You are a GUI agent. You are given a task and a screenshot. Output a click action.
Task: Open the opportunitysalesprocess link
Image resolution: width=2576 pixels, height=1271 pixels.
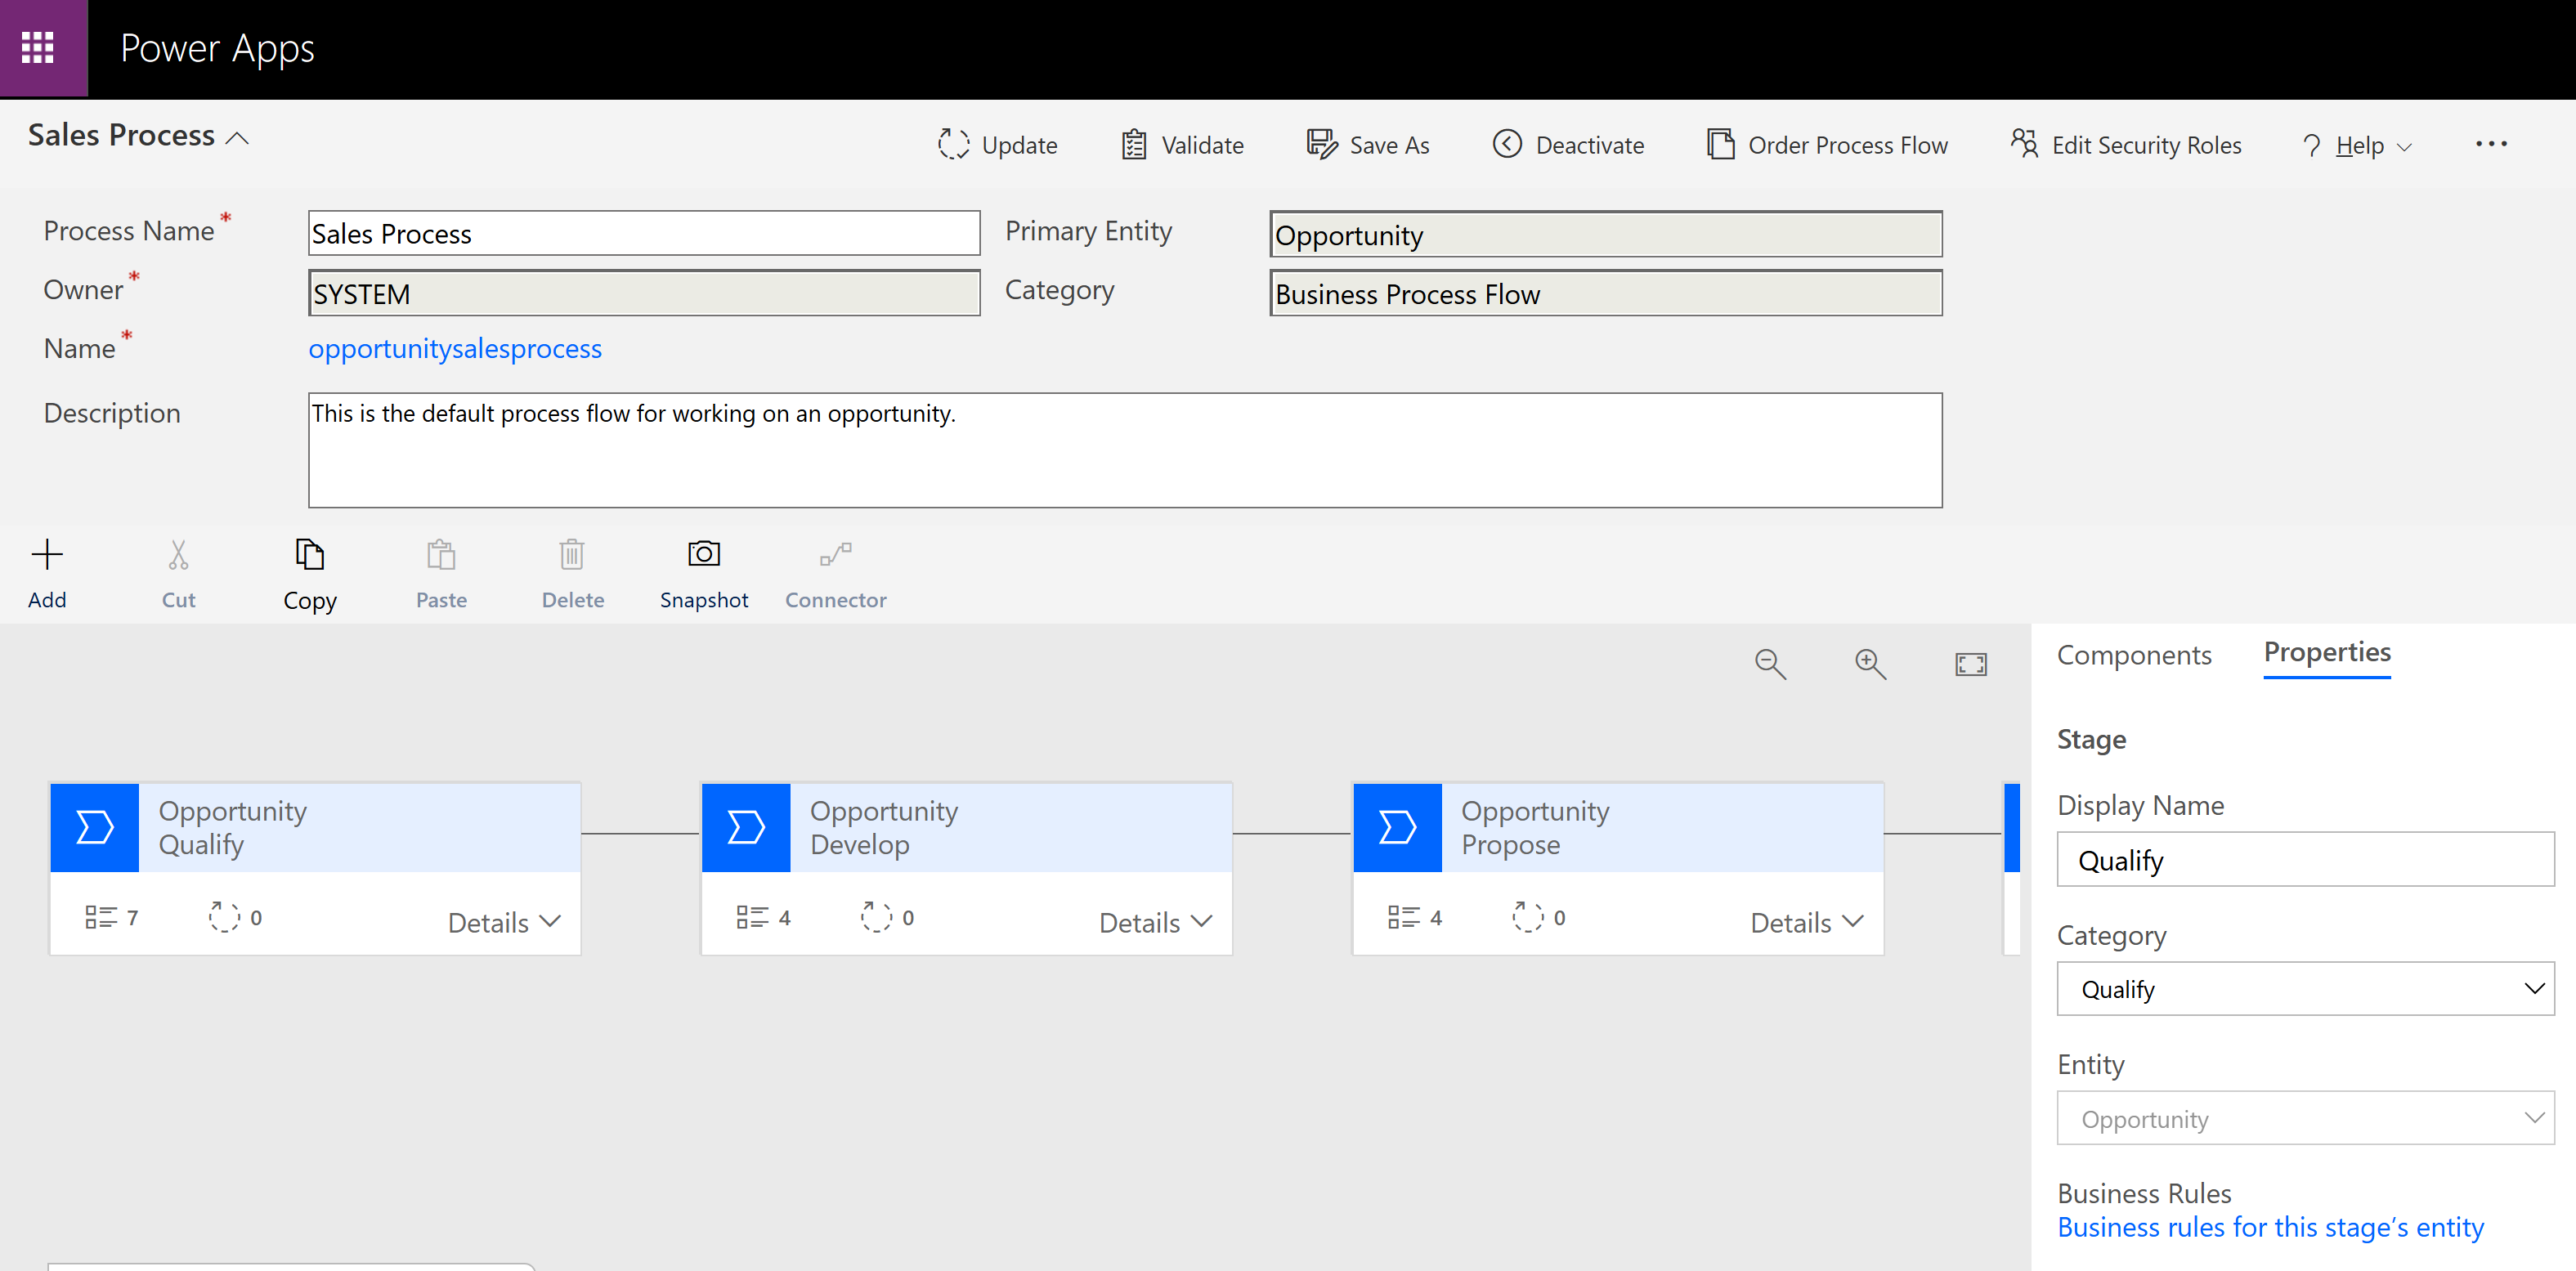pos(455,349)
